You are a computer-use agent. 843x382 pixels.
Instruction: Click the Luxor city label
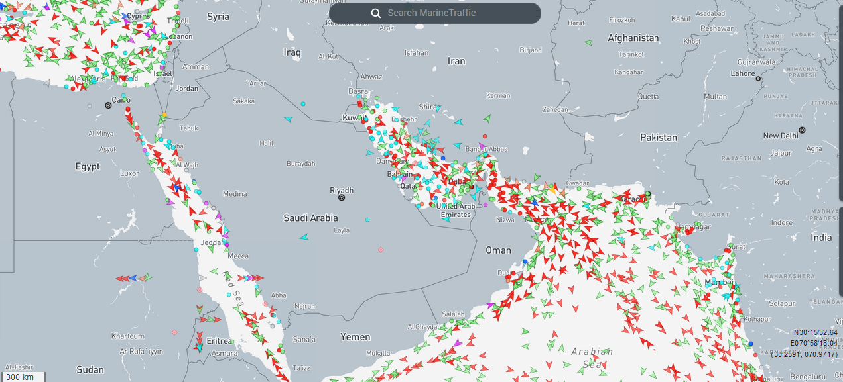tap(129, 173)
